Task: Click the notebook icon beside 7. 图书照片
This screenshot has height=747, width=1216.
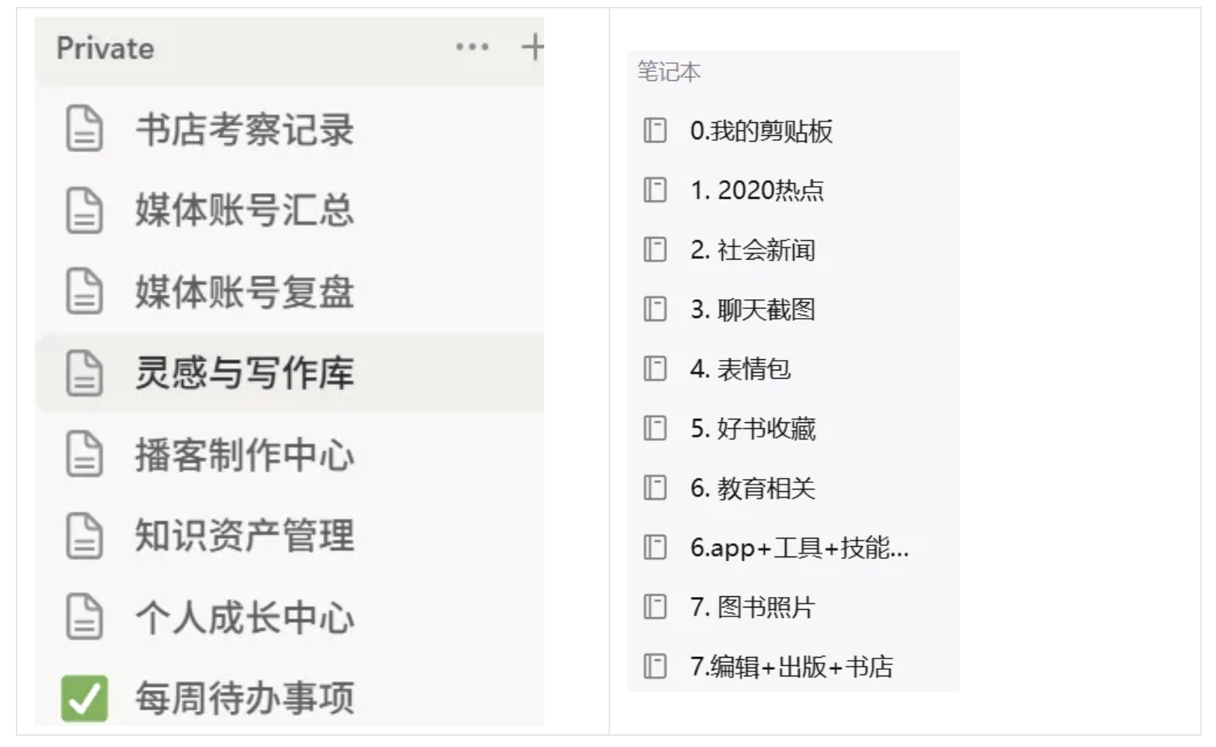Action: 654,607
